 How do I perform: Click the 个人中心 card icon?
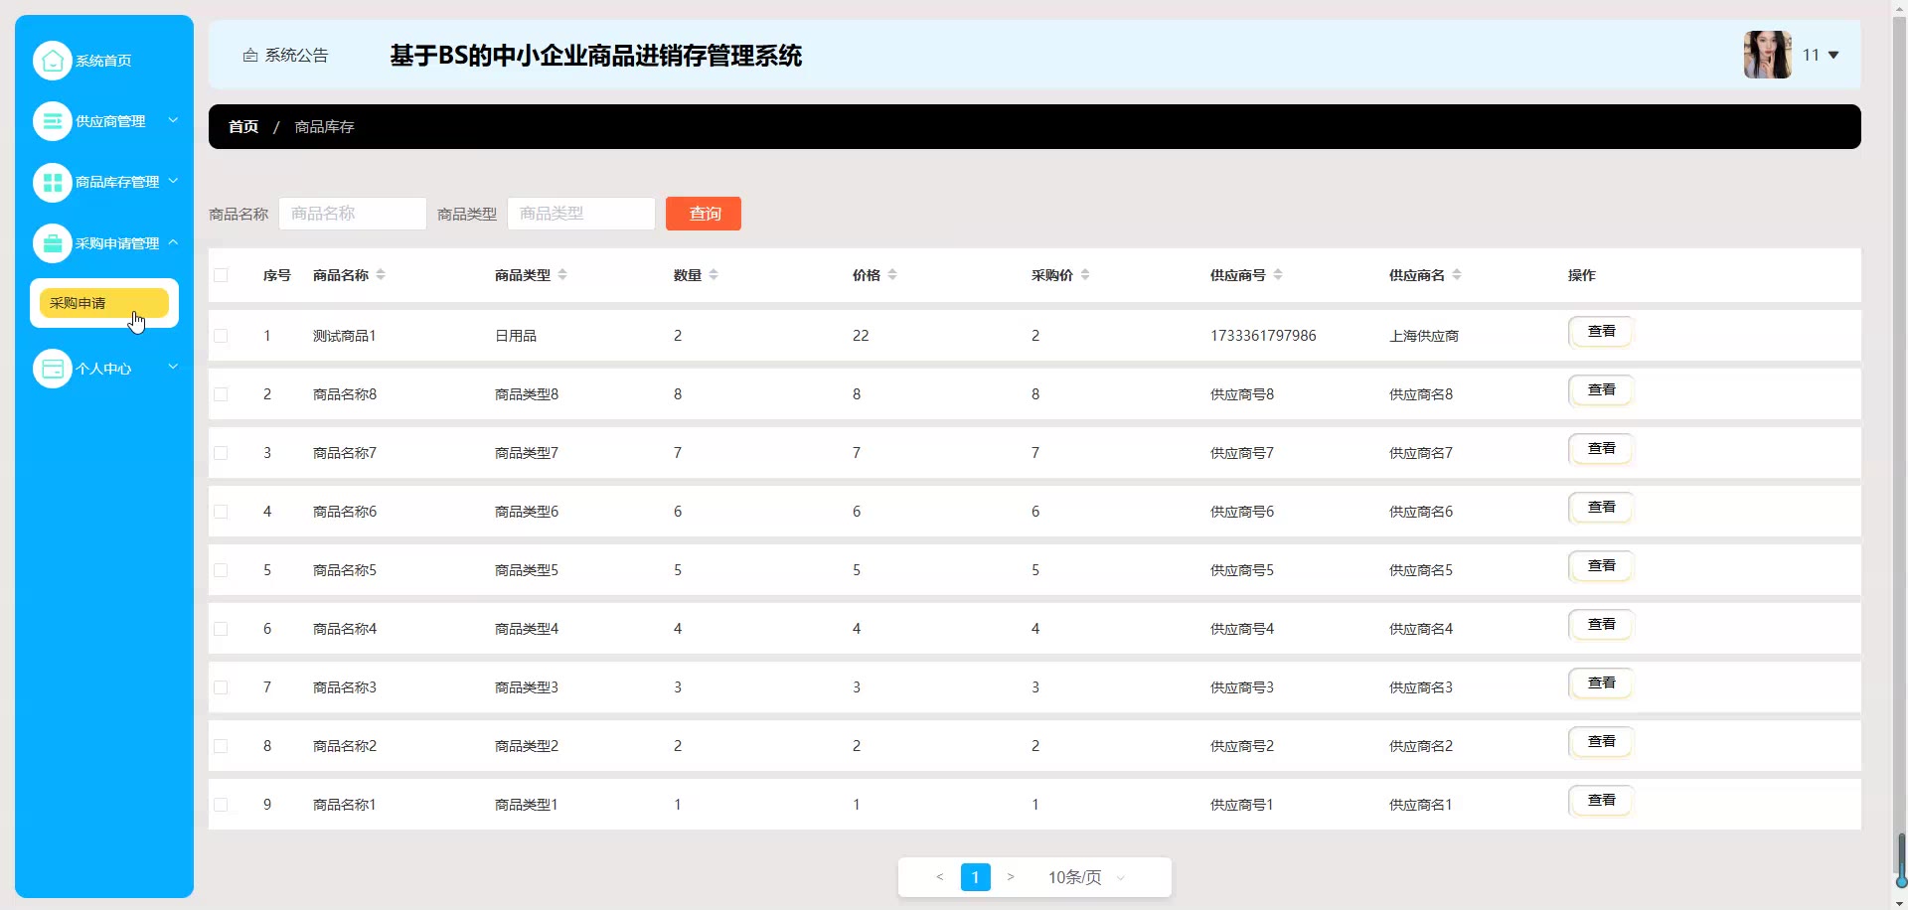coord(53,369)
